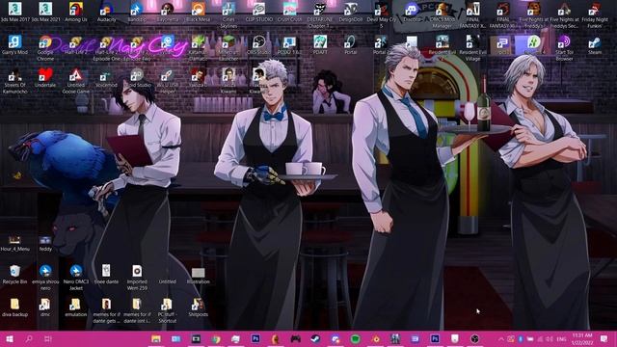Screen dimensions: 617x347
Task: Open the Recycle Bin
Action: point(15,274)
